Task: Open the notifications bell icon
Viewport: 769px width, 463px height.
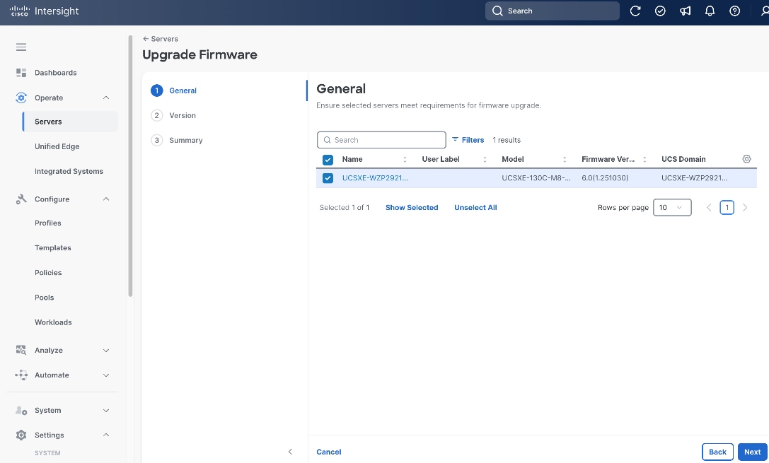Action: [x=710, y=11]
